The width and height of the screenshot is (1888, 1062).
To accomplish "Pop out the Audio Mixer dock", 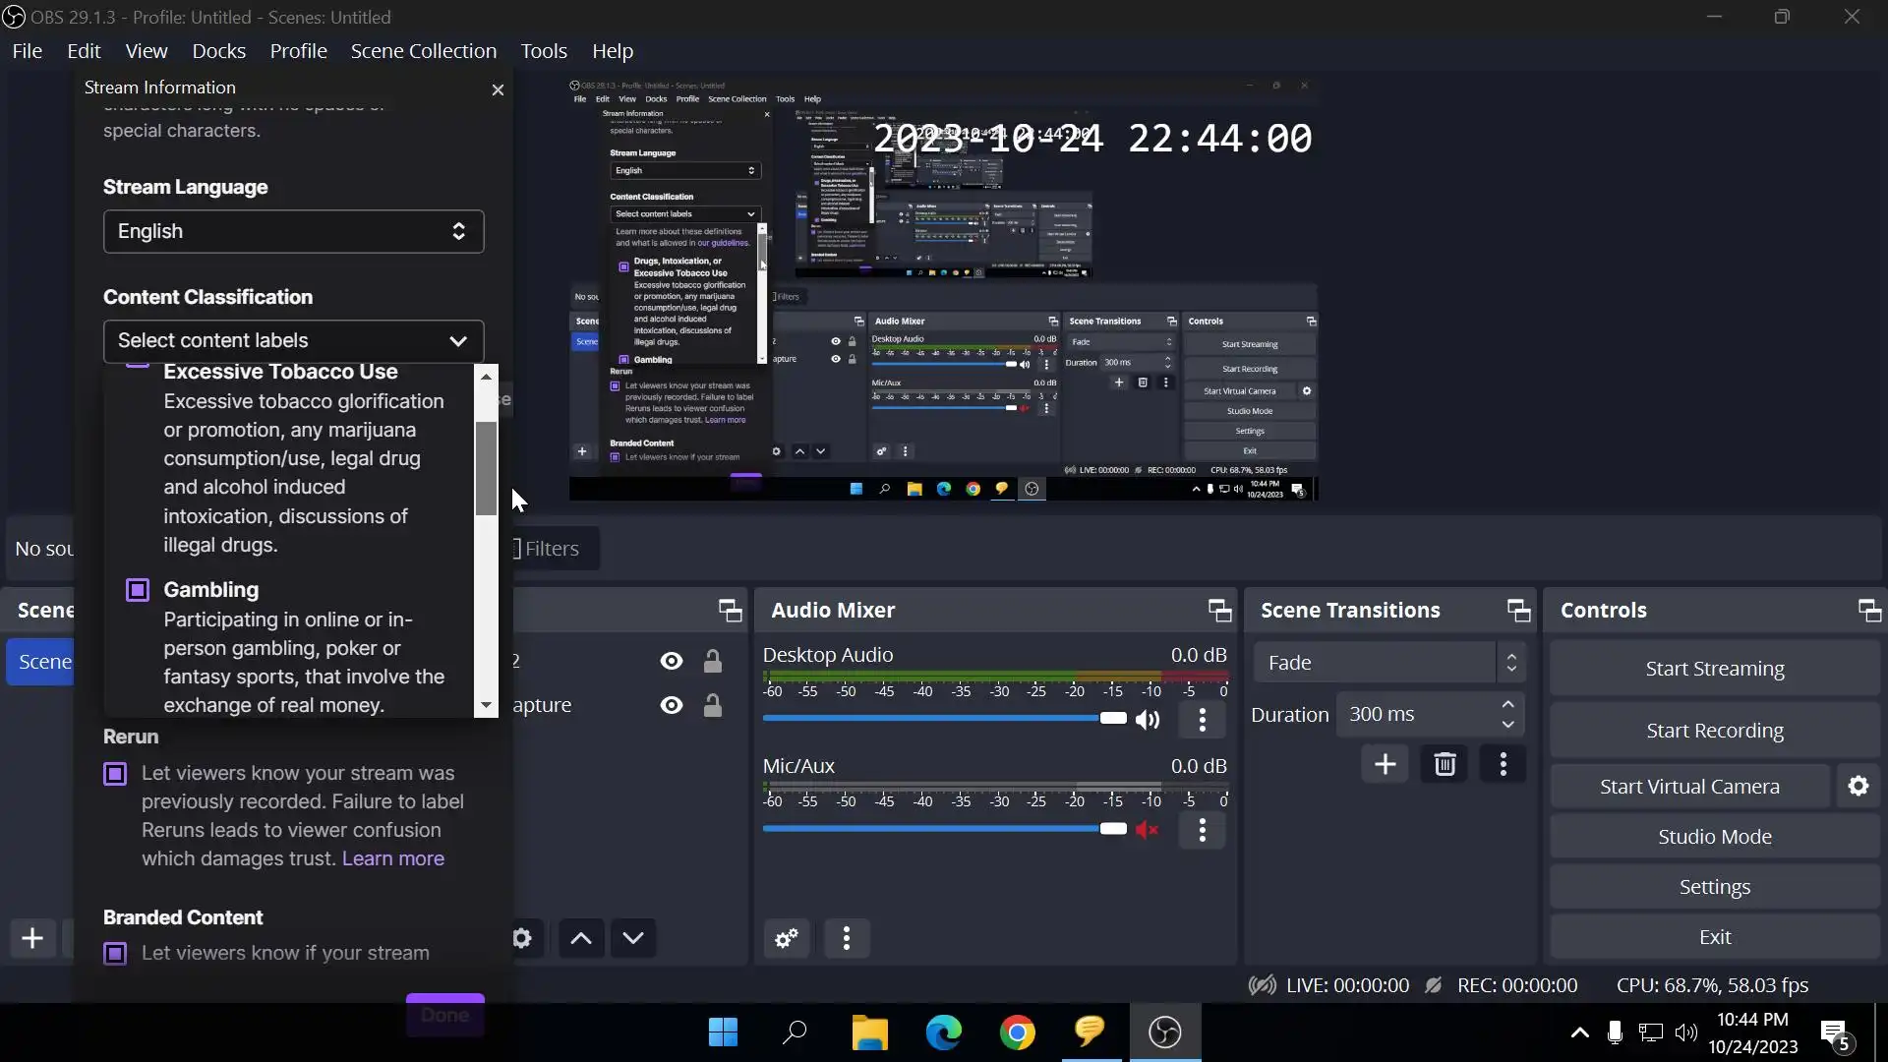I will [x=1219, y=611].
